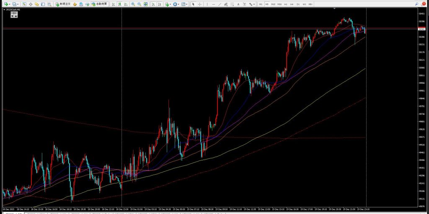Zoom in on the chart

tap(133, 4)
